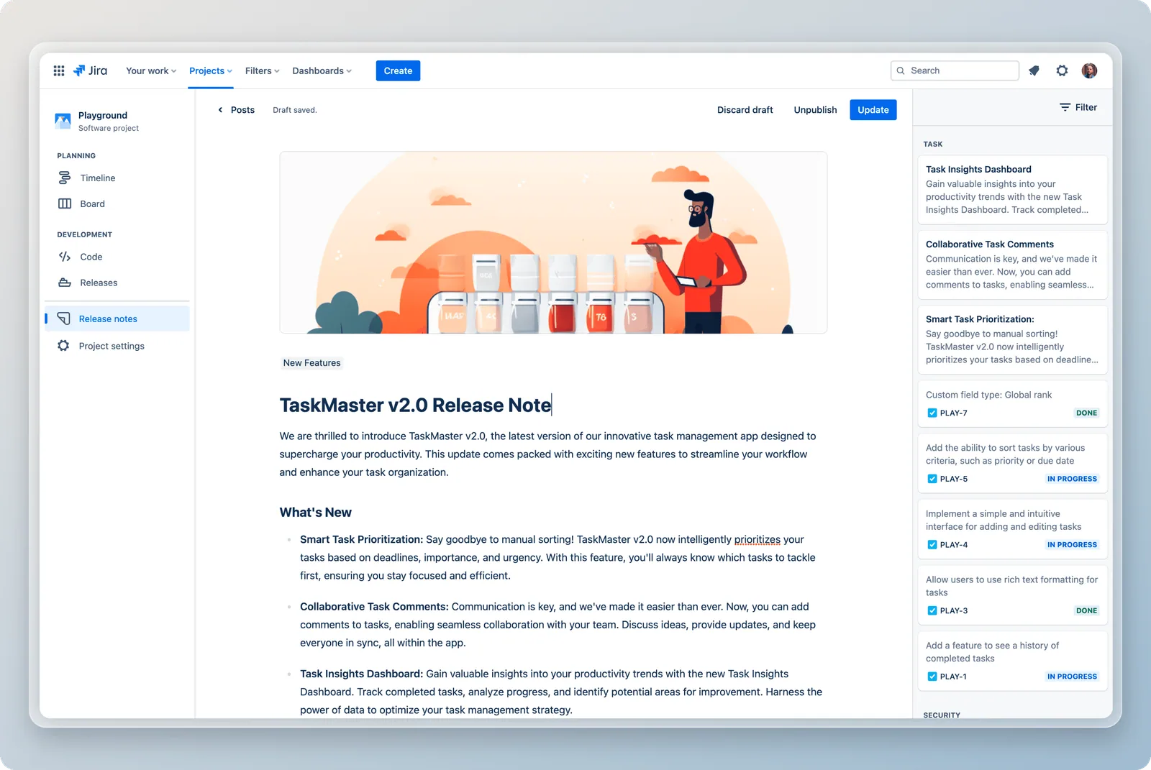Click the PLAY-5 task type icon
This screenshot has width=1151, height=770.
point(932,479)
